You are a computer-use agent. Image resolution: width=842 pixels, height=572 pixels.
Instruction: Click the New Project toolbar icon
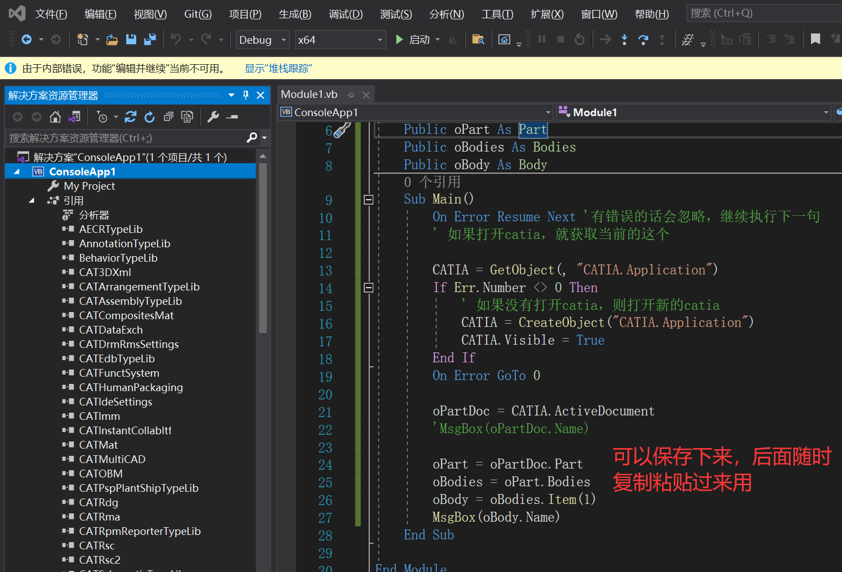point(82,39)
